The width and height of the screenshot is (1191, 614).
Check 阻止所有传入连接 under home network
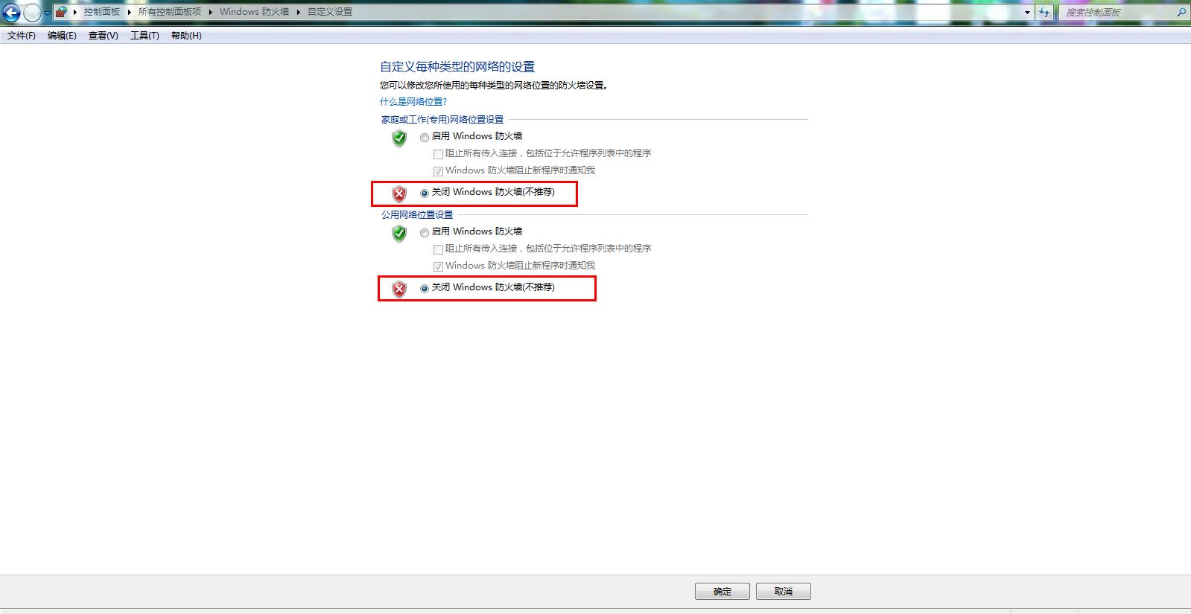click(438, 155)
